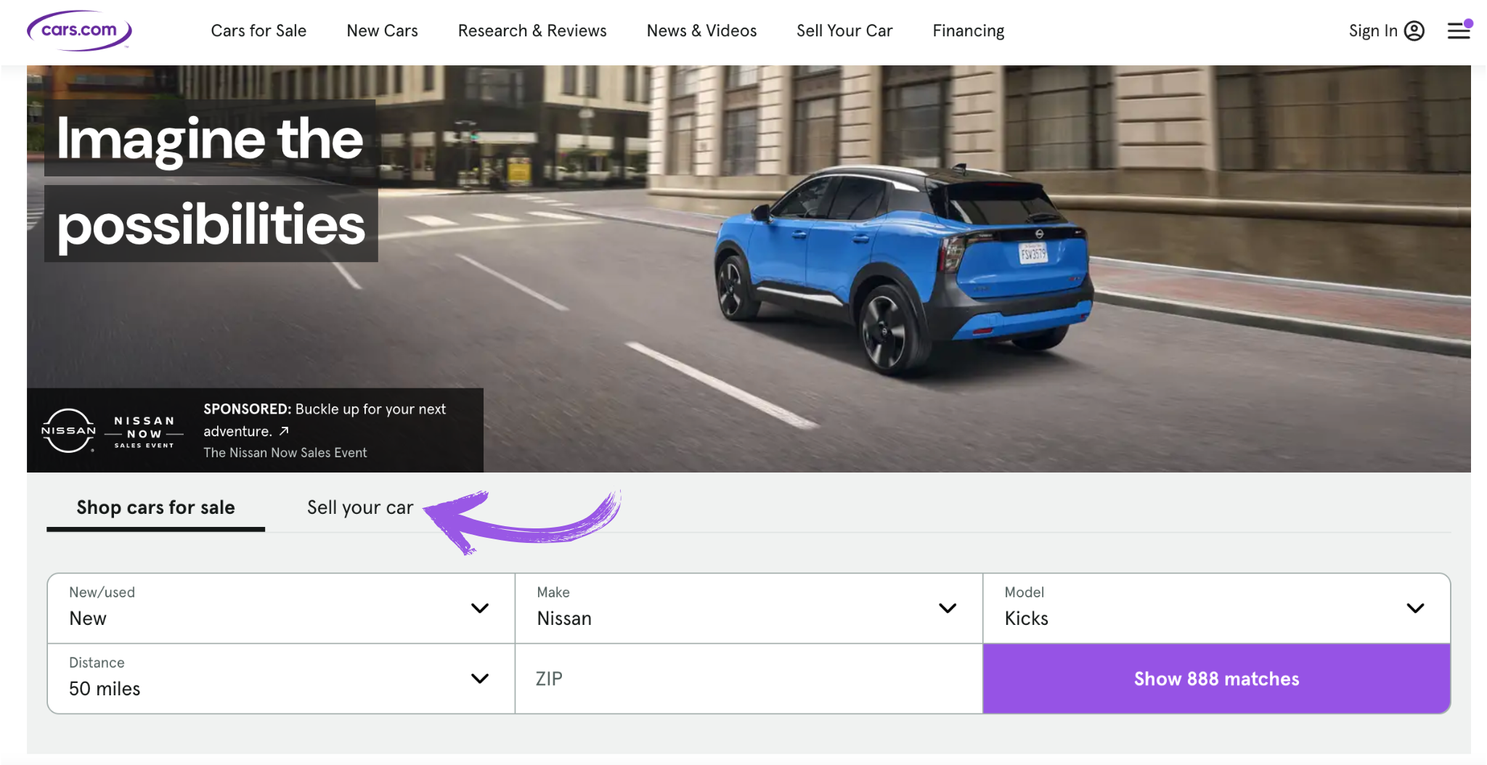Switch to Sell your car tab
The width and height of the screenshot is (1487, 765).
[360, 507]
